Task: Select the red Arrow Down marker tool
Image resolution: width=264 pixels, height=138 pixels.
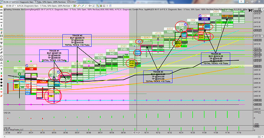Action: pos(2,76)
